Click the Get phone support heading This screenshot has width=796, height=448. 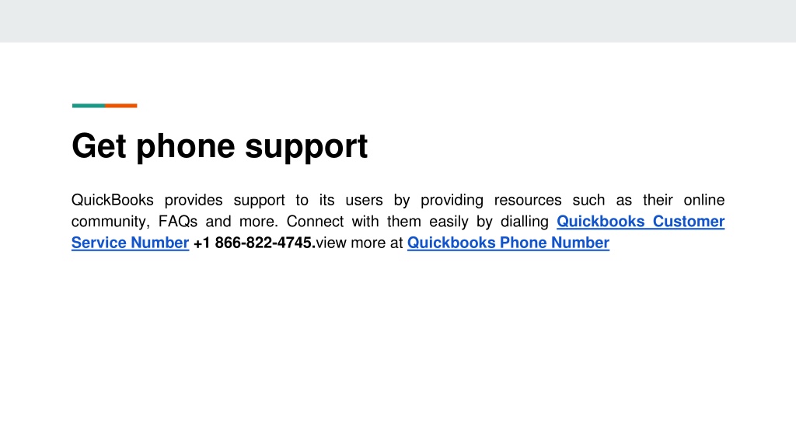point(219,147)
